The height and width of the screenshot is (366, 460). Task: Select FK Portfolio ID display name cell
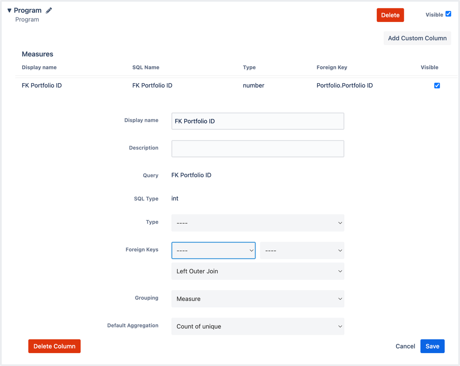pos(41,85)
